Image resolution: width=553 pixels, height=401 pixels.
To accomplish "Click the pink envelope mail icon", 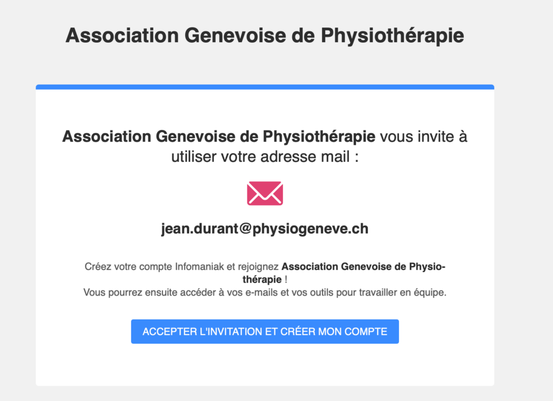I will pyautogui.click(x=265, y=193).
